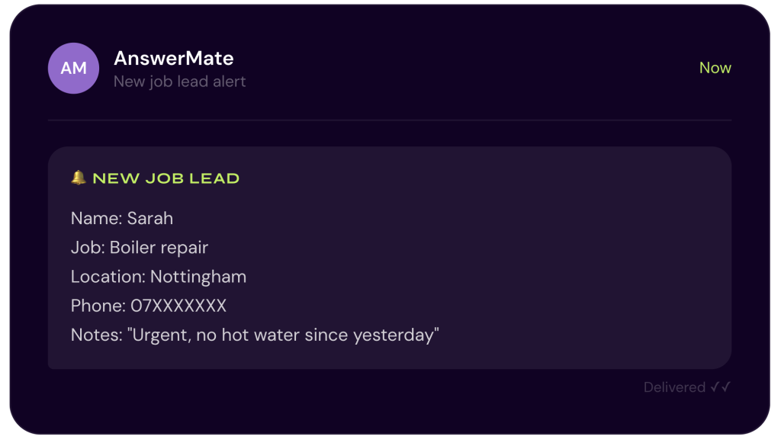This screenshot has width=781, height=446.
Task: Click the purple AM avatar icon
Action: pyautogui.click(x=73, y=69)
